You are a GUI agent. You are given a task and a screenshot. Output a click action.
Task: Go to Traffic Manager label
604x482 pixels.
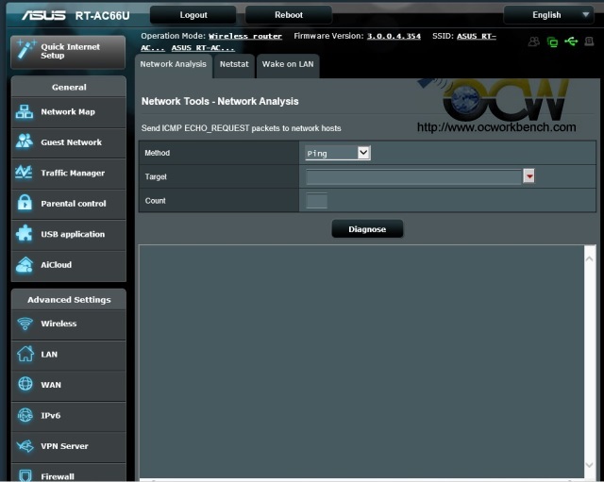(x=73, y=173)
